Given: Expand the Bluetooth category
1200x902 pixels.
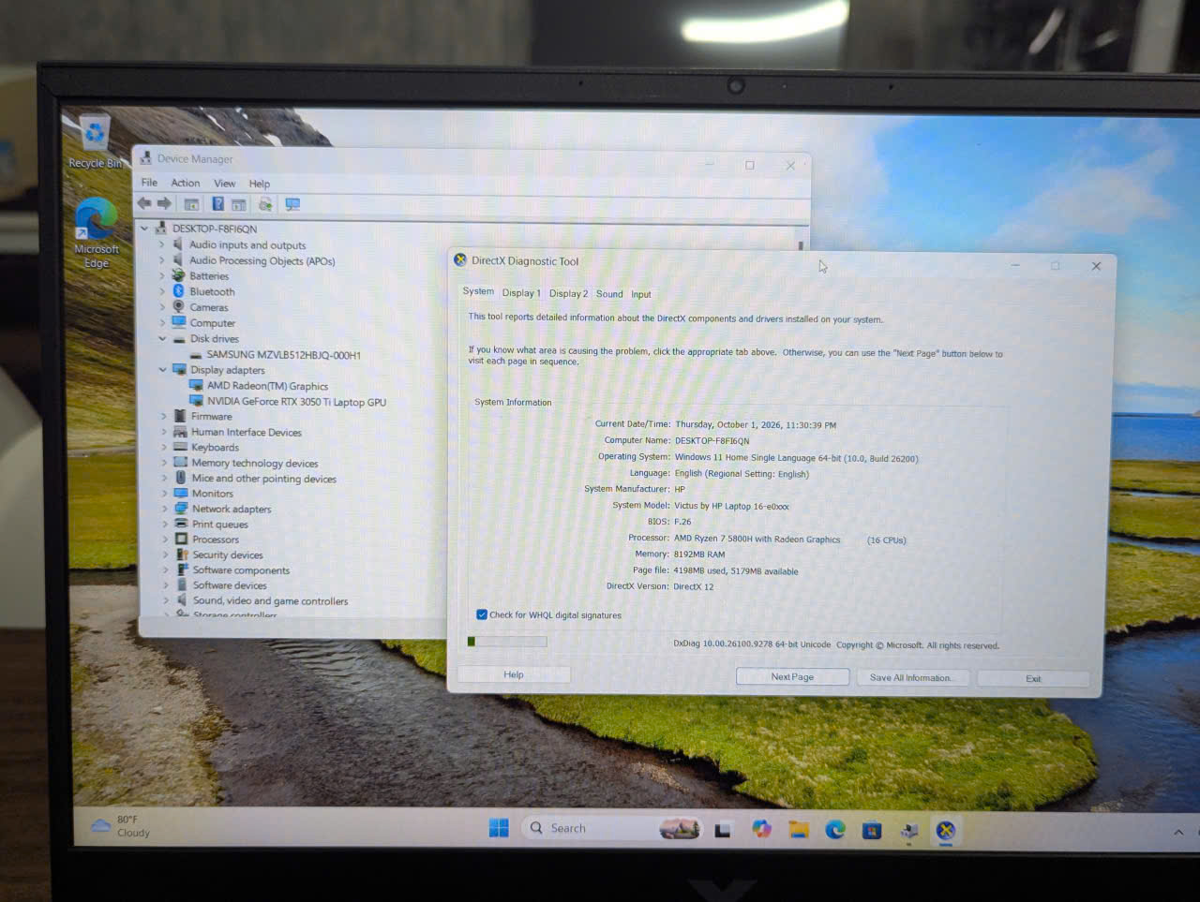Looking at the screenshot, I should (161, 291).
